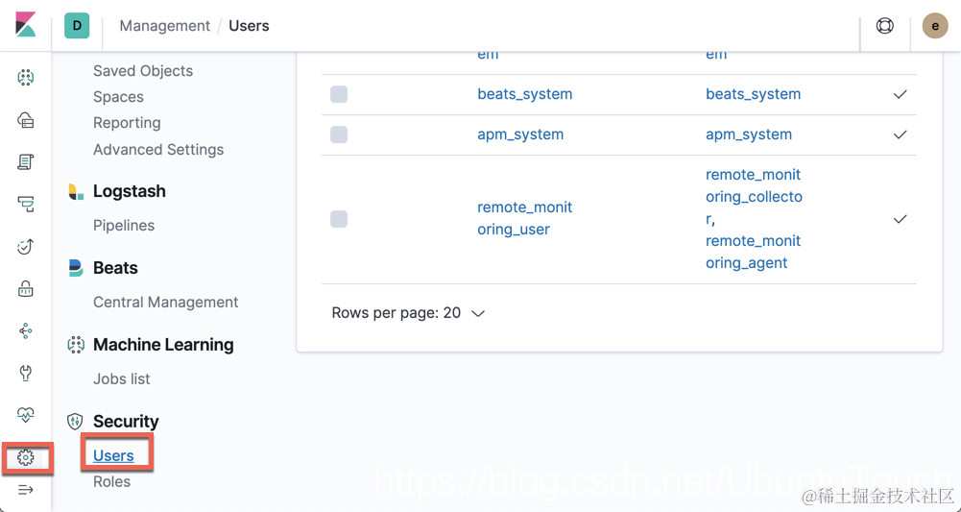Open the Logs app icon
The width and height of the screenshot is (961, 512).
pyautogui.click(x=26, y=162)
